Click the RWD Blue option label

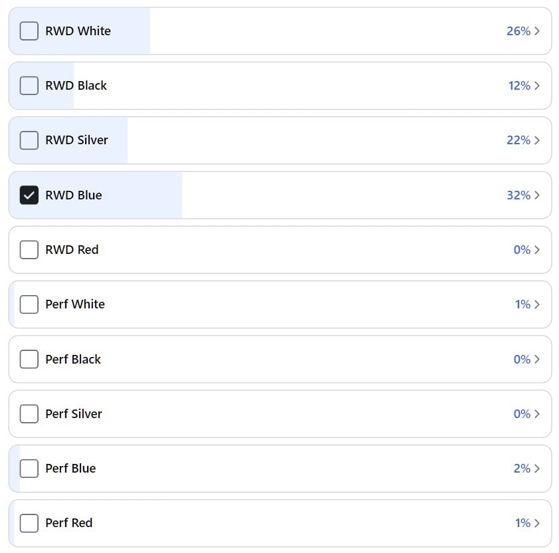(x=74, y=195)
